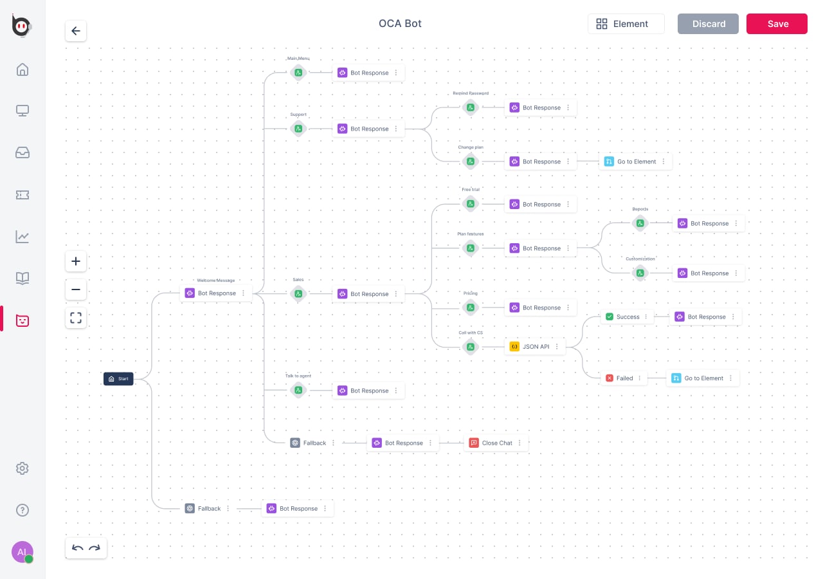
Task: Zoom in with the plus button
Action: pyautogui.click(x=76, y=261)
